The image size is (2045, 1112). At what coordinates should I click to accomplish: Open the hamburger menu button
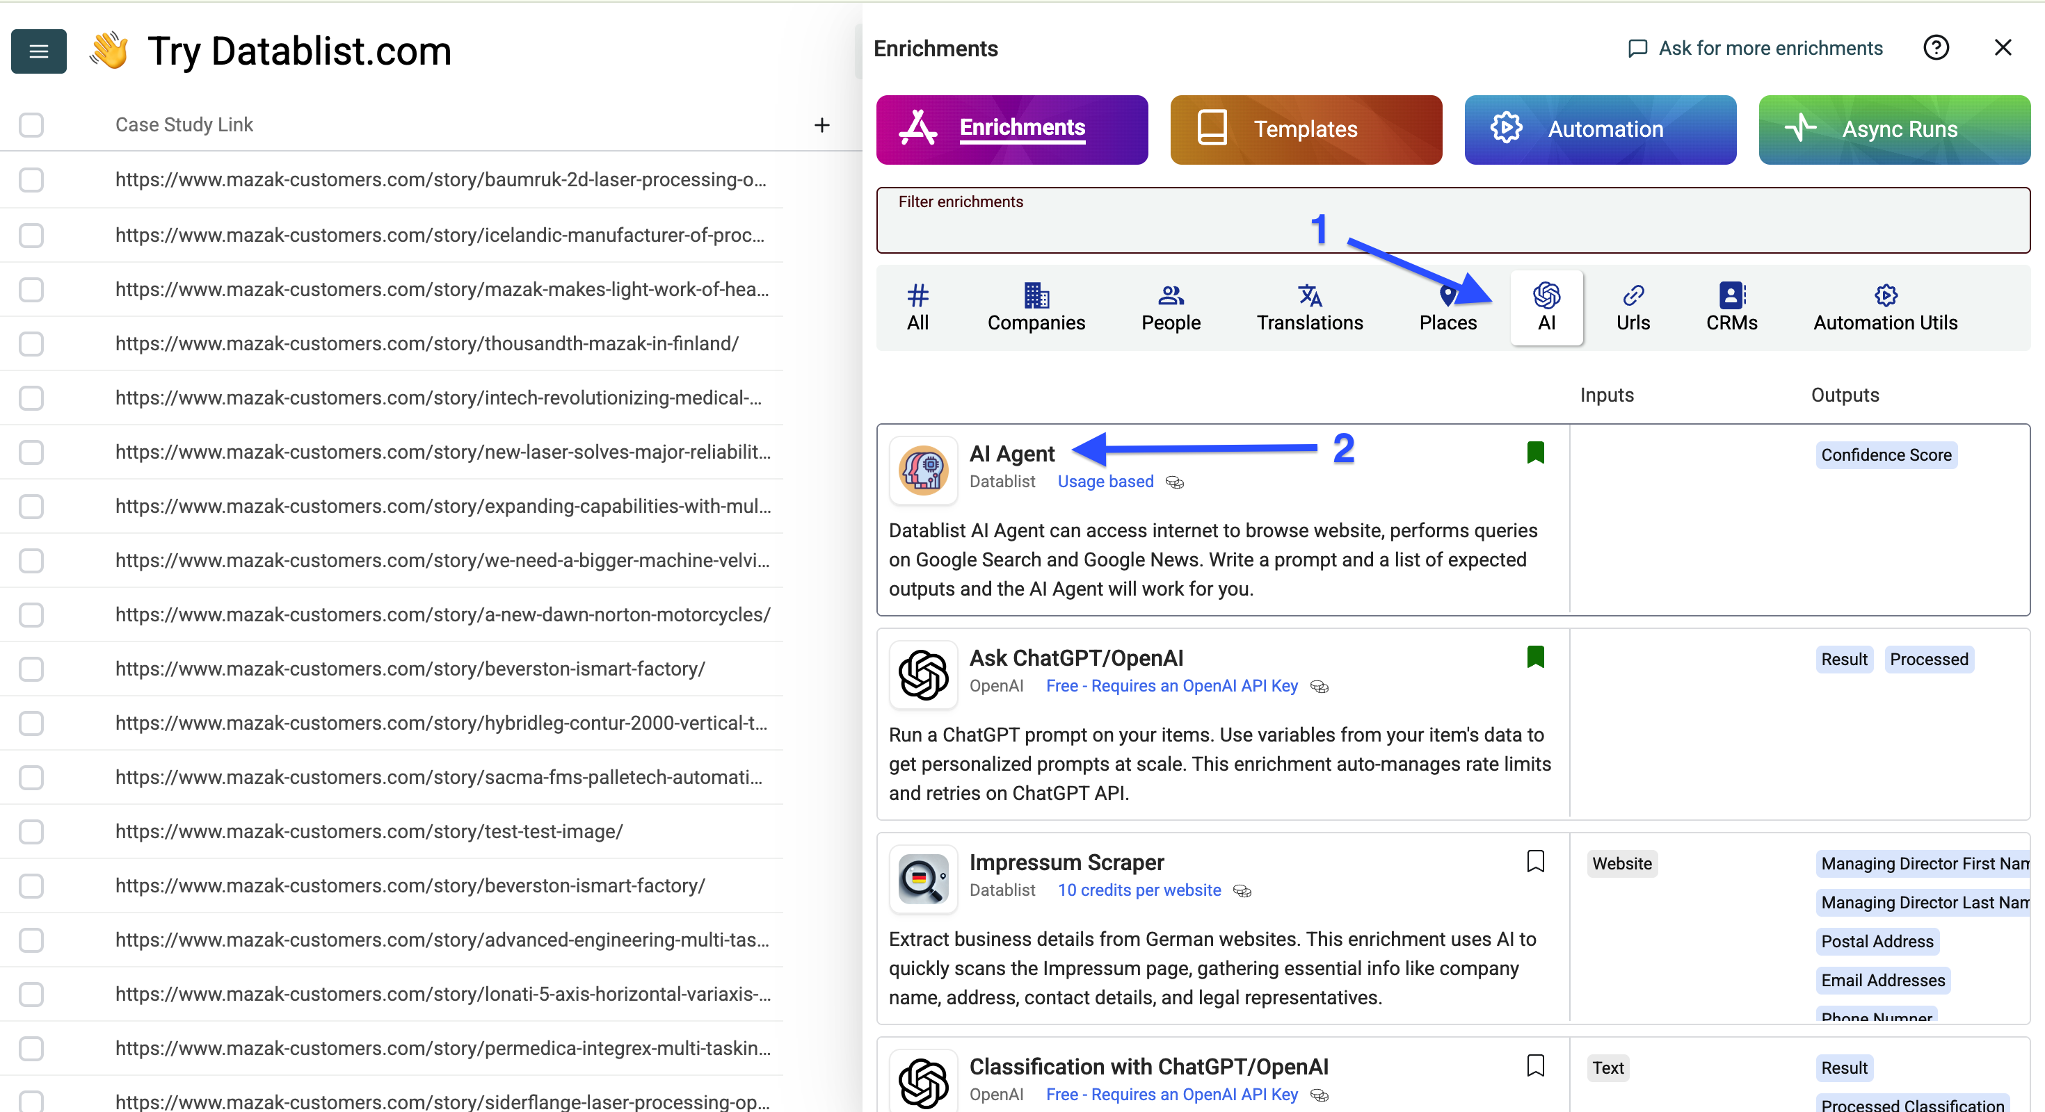pos(38,51)
